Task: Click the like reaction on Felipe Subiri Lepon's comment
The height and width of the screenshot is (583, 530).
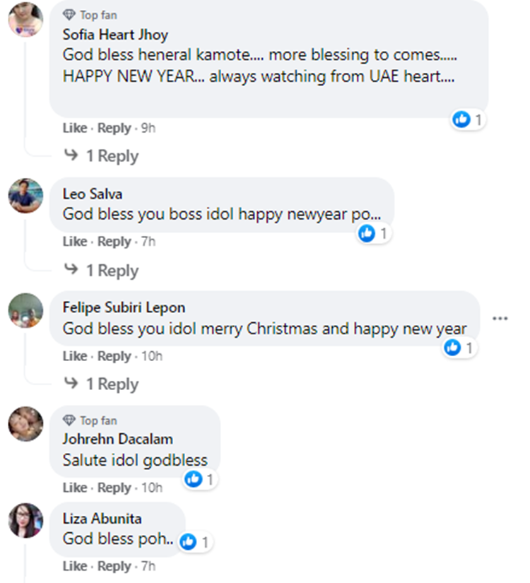Action: [452, 347]
